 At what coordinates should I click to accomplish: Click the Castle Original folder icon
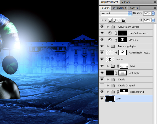(113, 86)
